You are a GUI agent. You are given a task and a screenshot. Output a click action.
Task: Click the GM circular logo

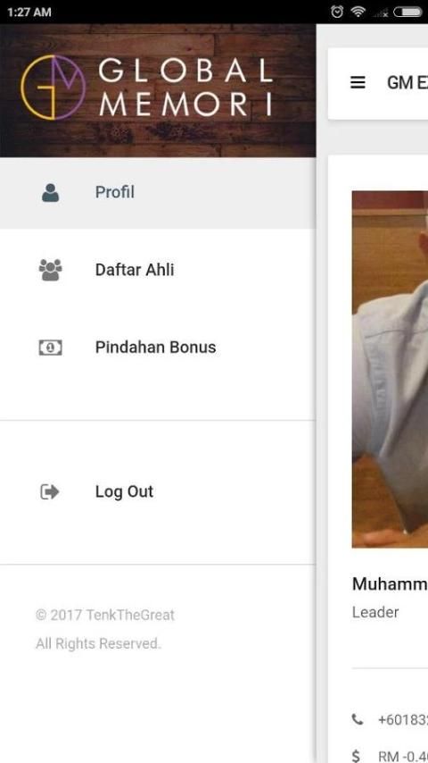pos(53,87)
